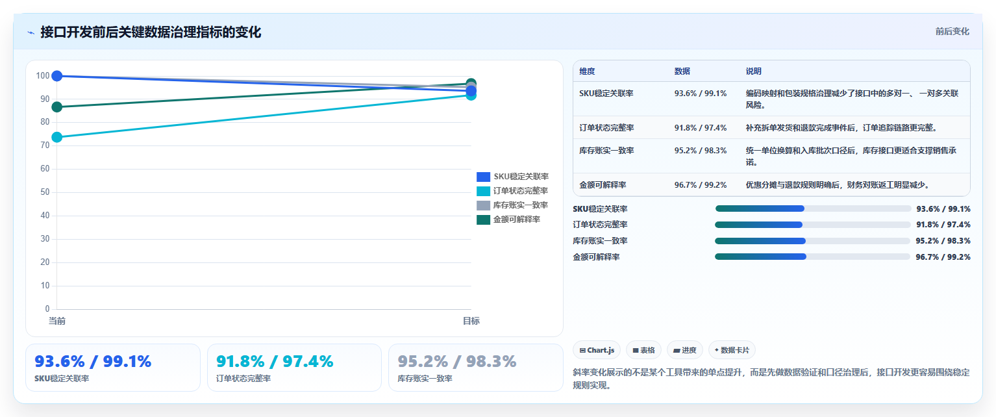Click table value 95.2% / 98.3%
This screenshot has height=417, width=996.
click(x=701, y=151)
